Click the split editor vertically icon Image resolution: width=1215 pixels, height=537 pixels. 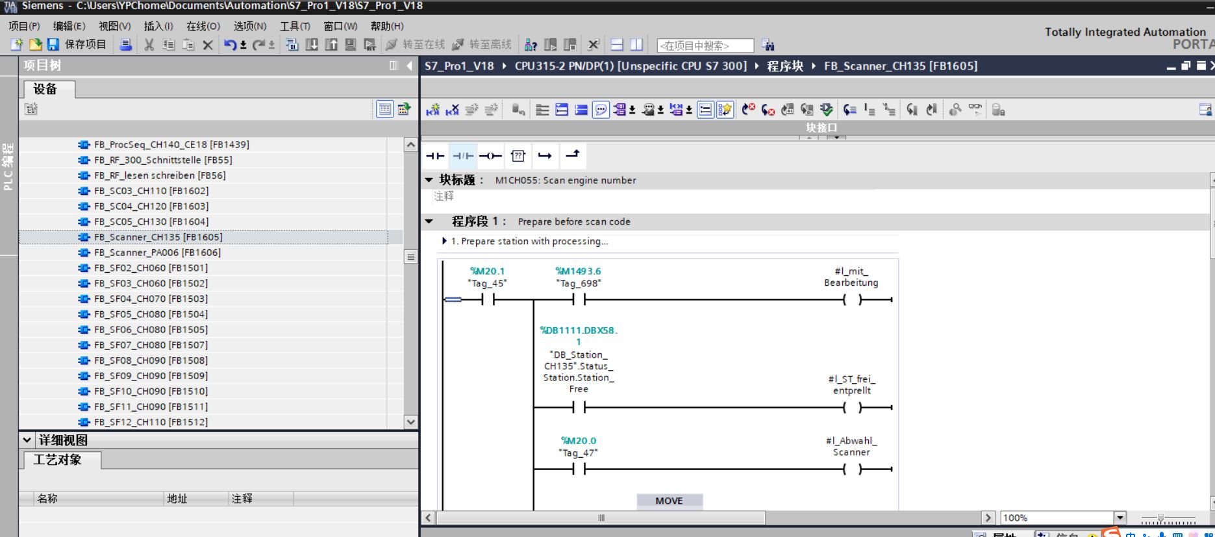point(636,45)
